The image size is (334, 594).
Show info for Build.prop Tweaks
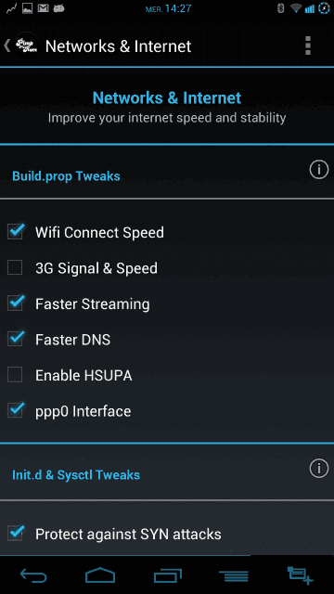tap(319, 170)
